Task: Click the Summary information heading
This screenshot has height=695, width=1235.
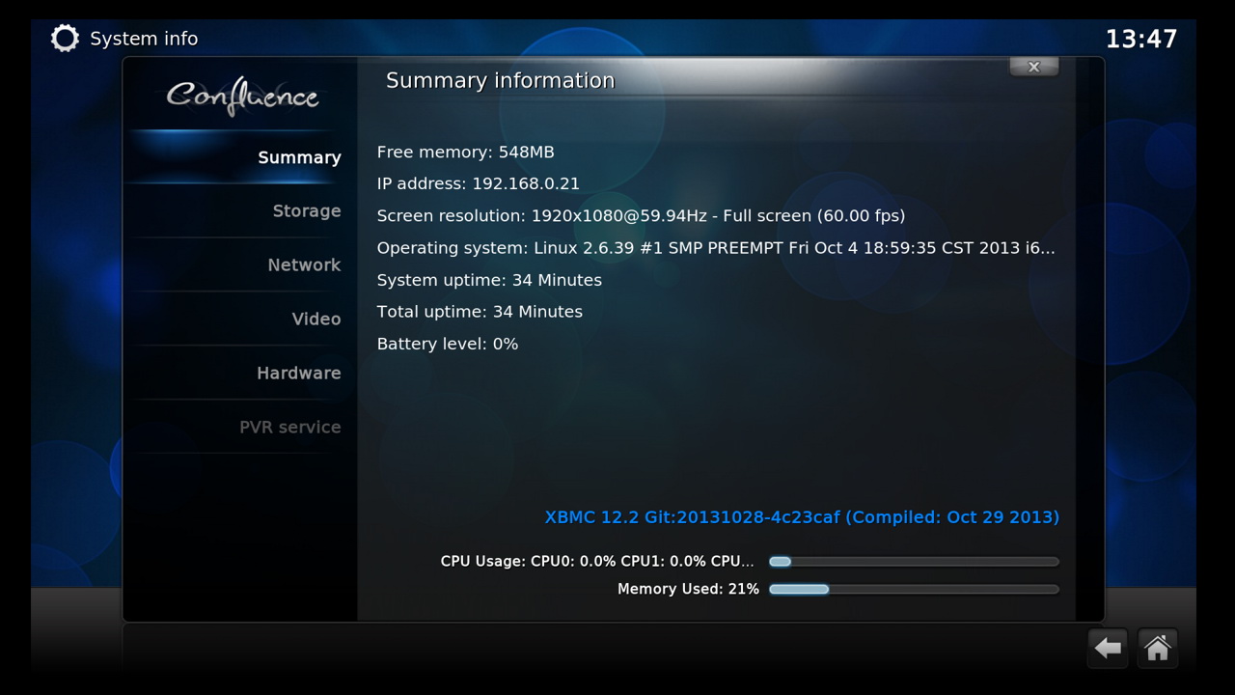Action: click(x=500, y=81)
